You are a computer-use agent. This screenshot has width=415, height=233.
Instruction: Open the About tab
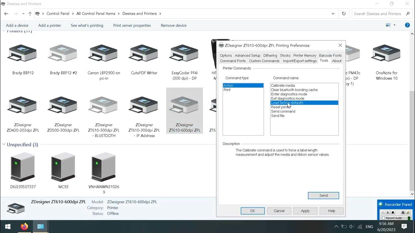coord(337,61)
